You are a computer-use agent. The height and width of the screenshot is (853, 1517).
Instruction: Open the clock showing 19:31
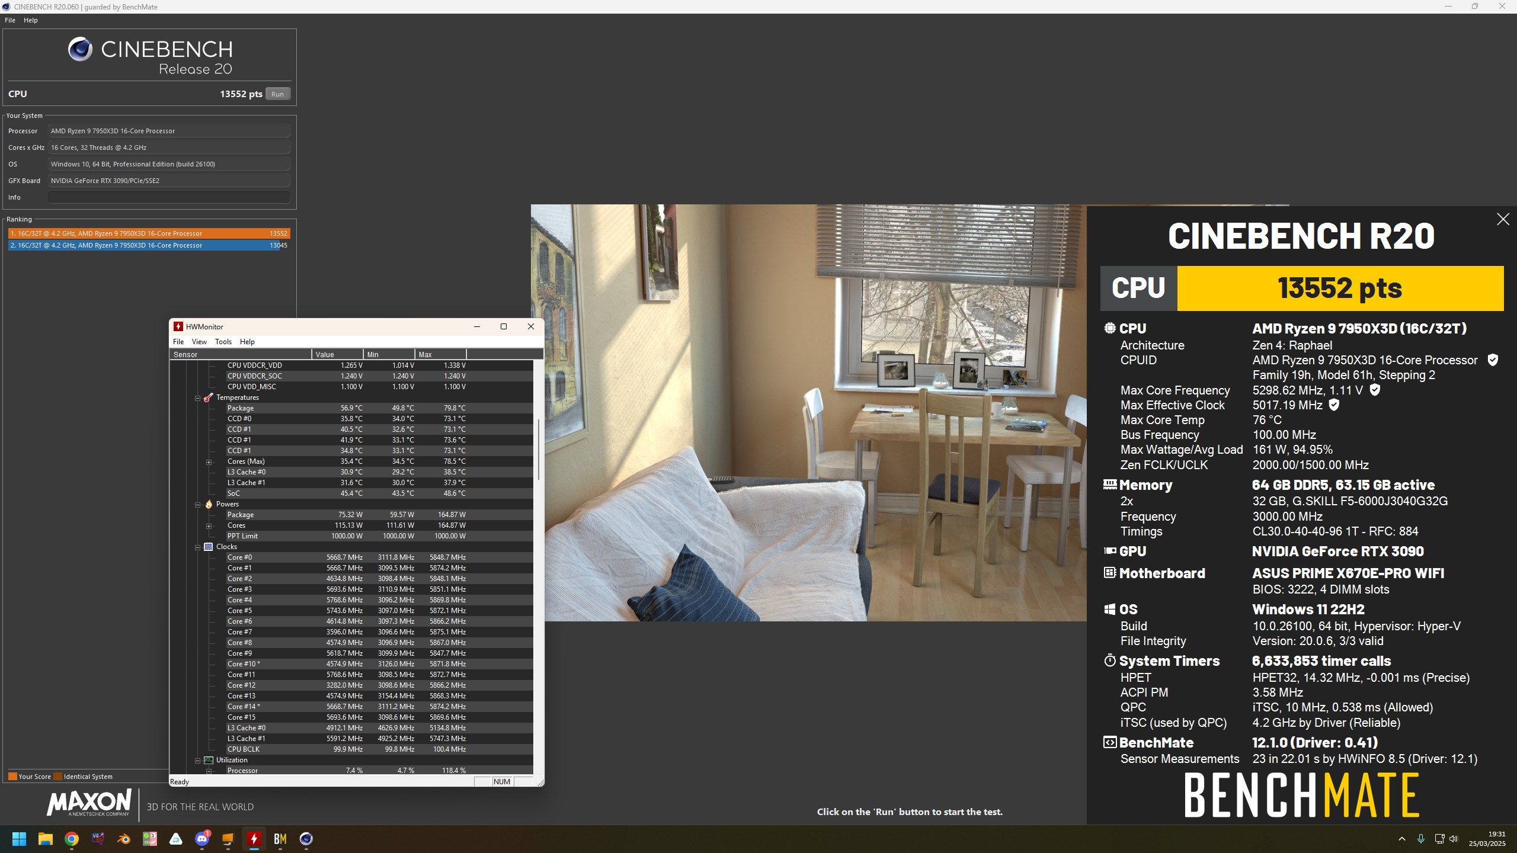click(x=1487, y=839)
